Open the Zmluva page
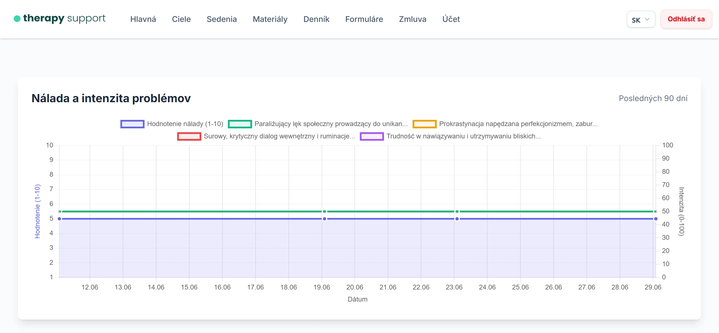 (413, 19)
